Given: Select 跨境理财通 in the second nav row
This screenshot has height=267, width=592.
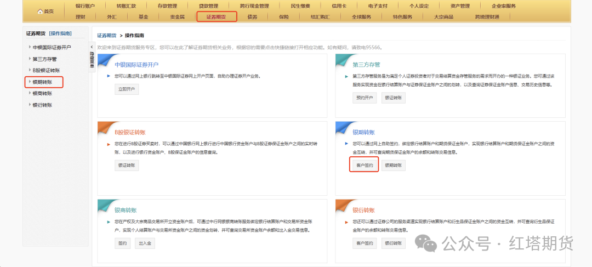Looking at the screenshot, I should [487, 17].
